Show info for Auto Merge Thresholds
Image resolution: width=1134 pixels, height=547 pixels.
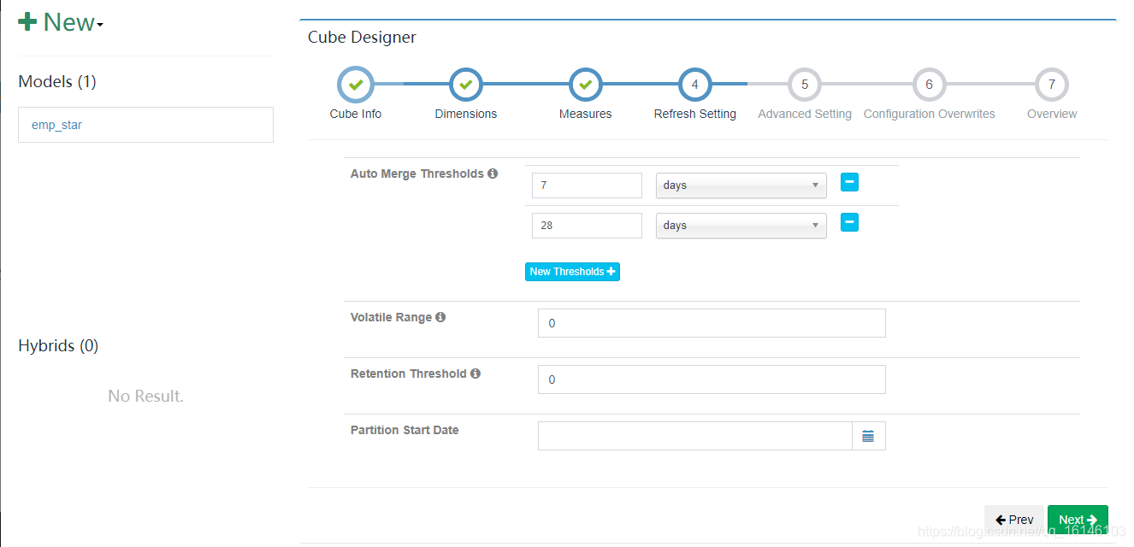[x=493, y=174]
